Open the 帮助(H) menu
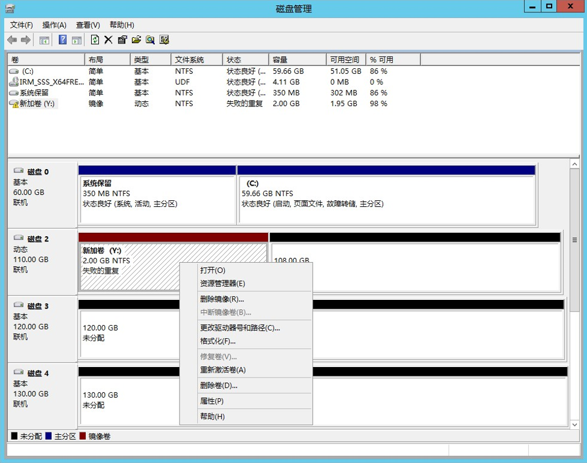587x463 pixels. pyautogui.click(x=122, y=25)
